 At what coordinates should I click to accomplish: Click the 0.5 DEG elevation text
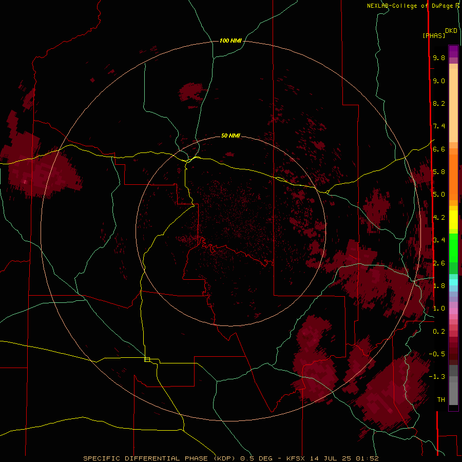coord(256,458)
